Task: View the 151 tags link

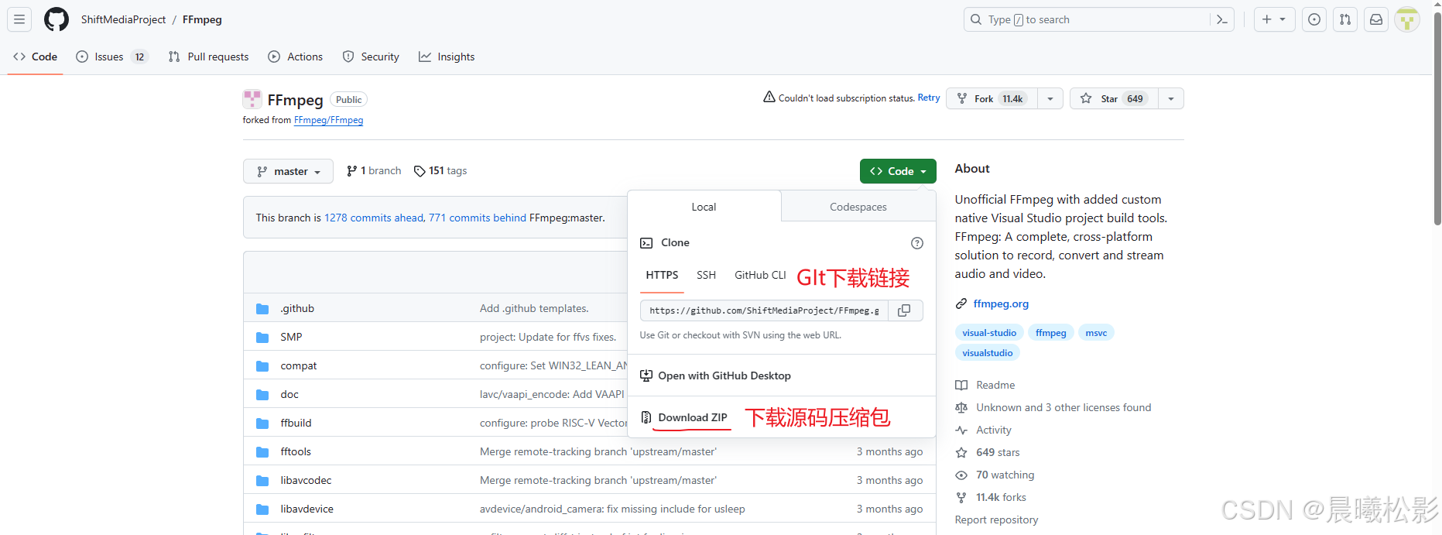Action: [x=440, y=170]
